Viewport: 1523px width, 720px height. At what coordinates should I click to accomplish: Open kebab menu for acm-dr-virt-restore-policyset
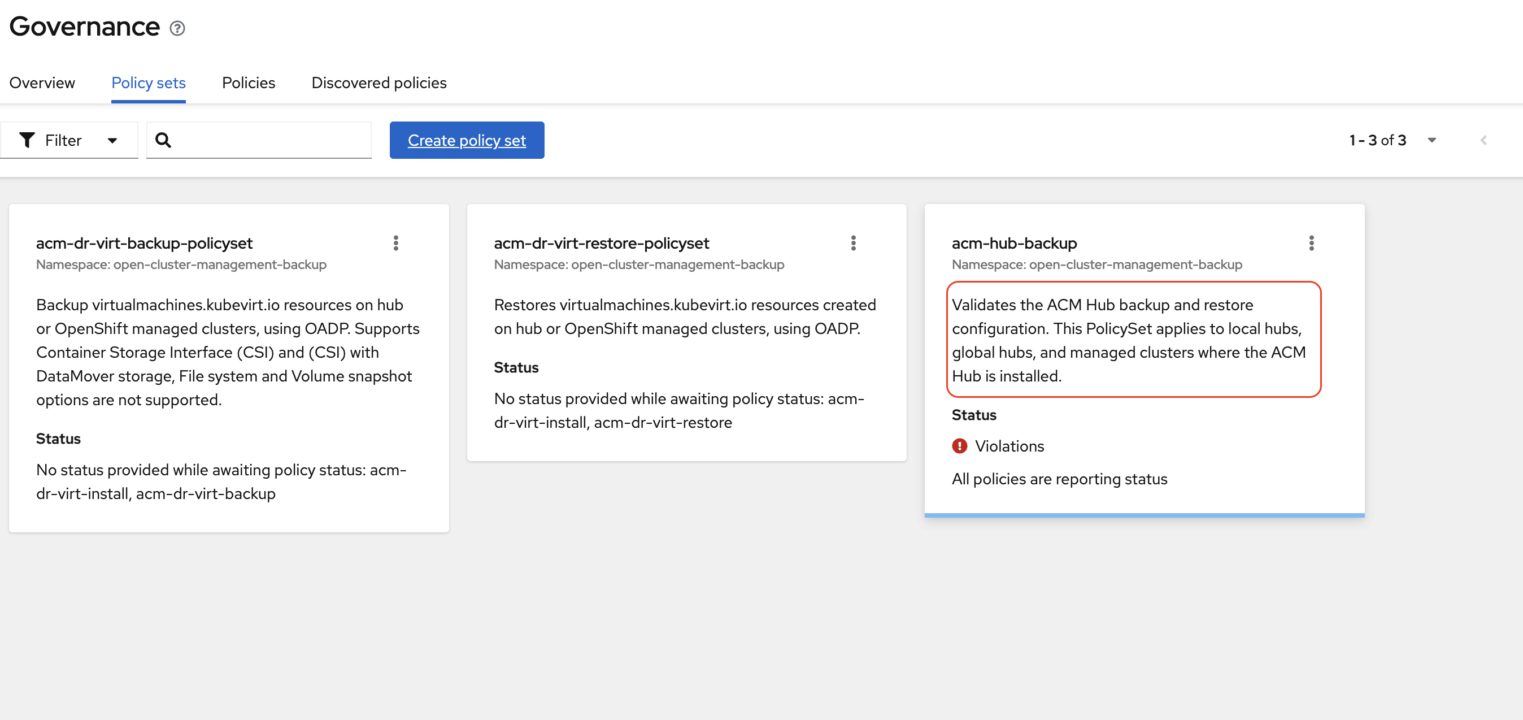(x=853, y=243)
